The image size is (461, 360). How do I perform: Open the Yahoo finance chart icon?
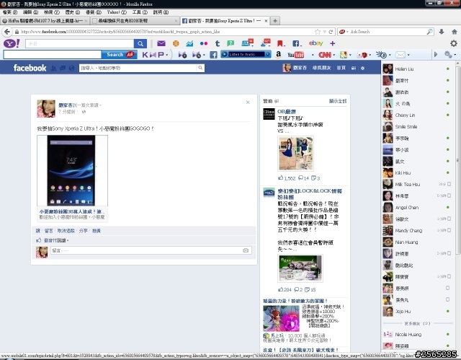tap(189, 43)
